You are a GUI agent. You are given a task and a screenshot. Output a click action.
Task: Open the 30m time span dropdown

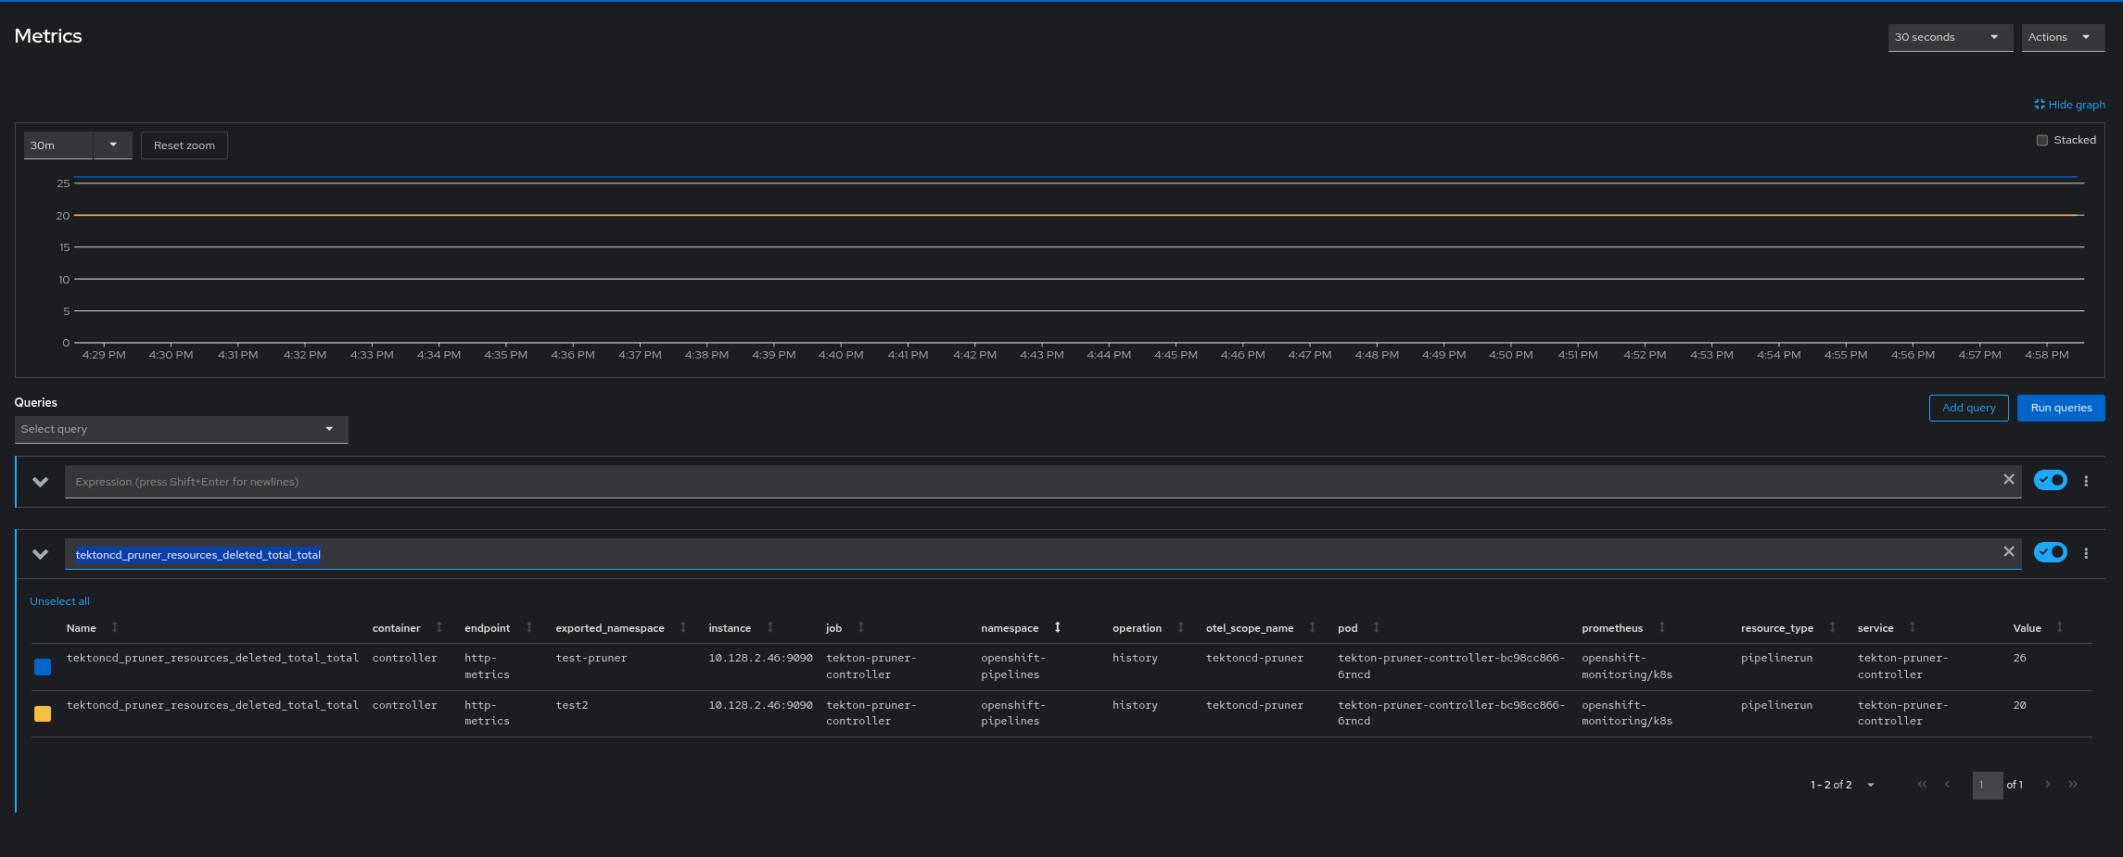112,145
